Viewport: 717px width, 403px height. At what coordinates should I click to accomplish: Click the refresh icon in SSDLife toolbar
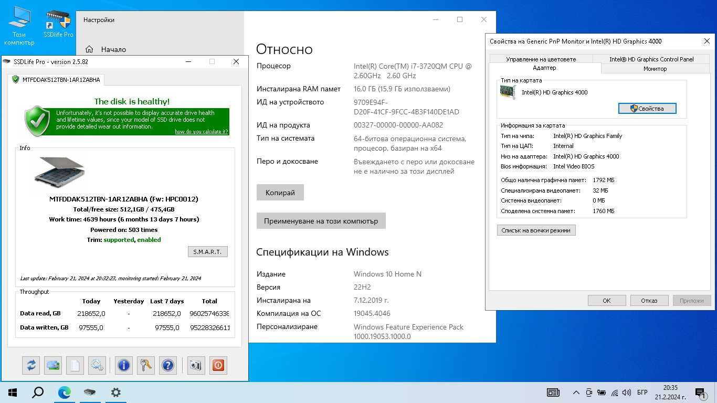coord(31,365)
